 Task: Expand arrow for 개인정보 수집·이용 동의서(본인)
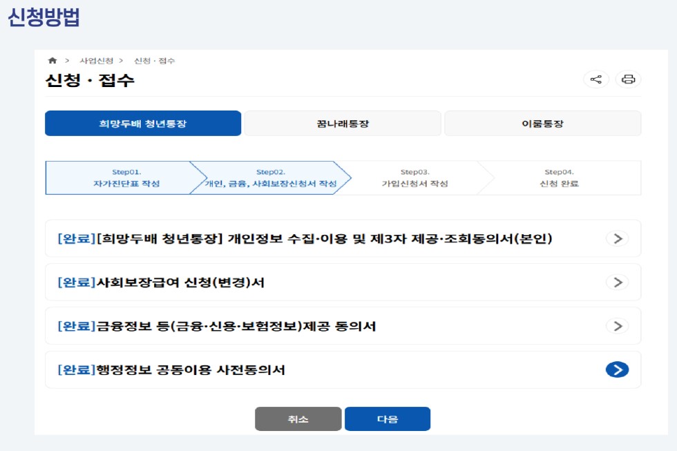point(618,239)
